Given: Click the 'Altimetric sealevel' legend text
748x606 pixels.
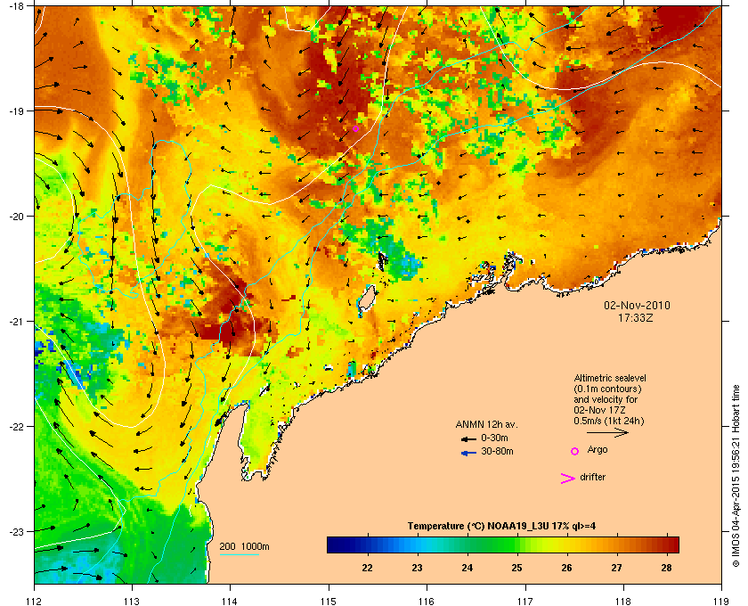Looking at the screenshot, I should click(x=610, y=378).
